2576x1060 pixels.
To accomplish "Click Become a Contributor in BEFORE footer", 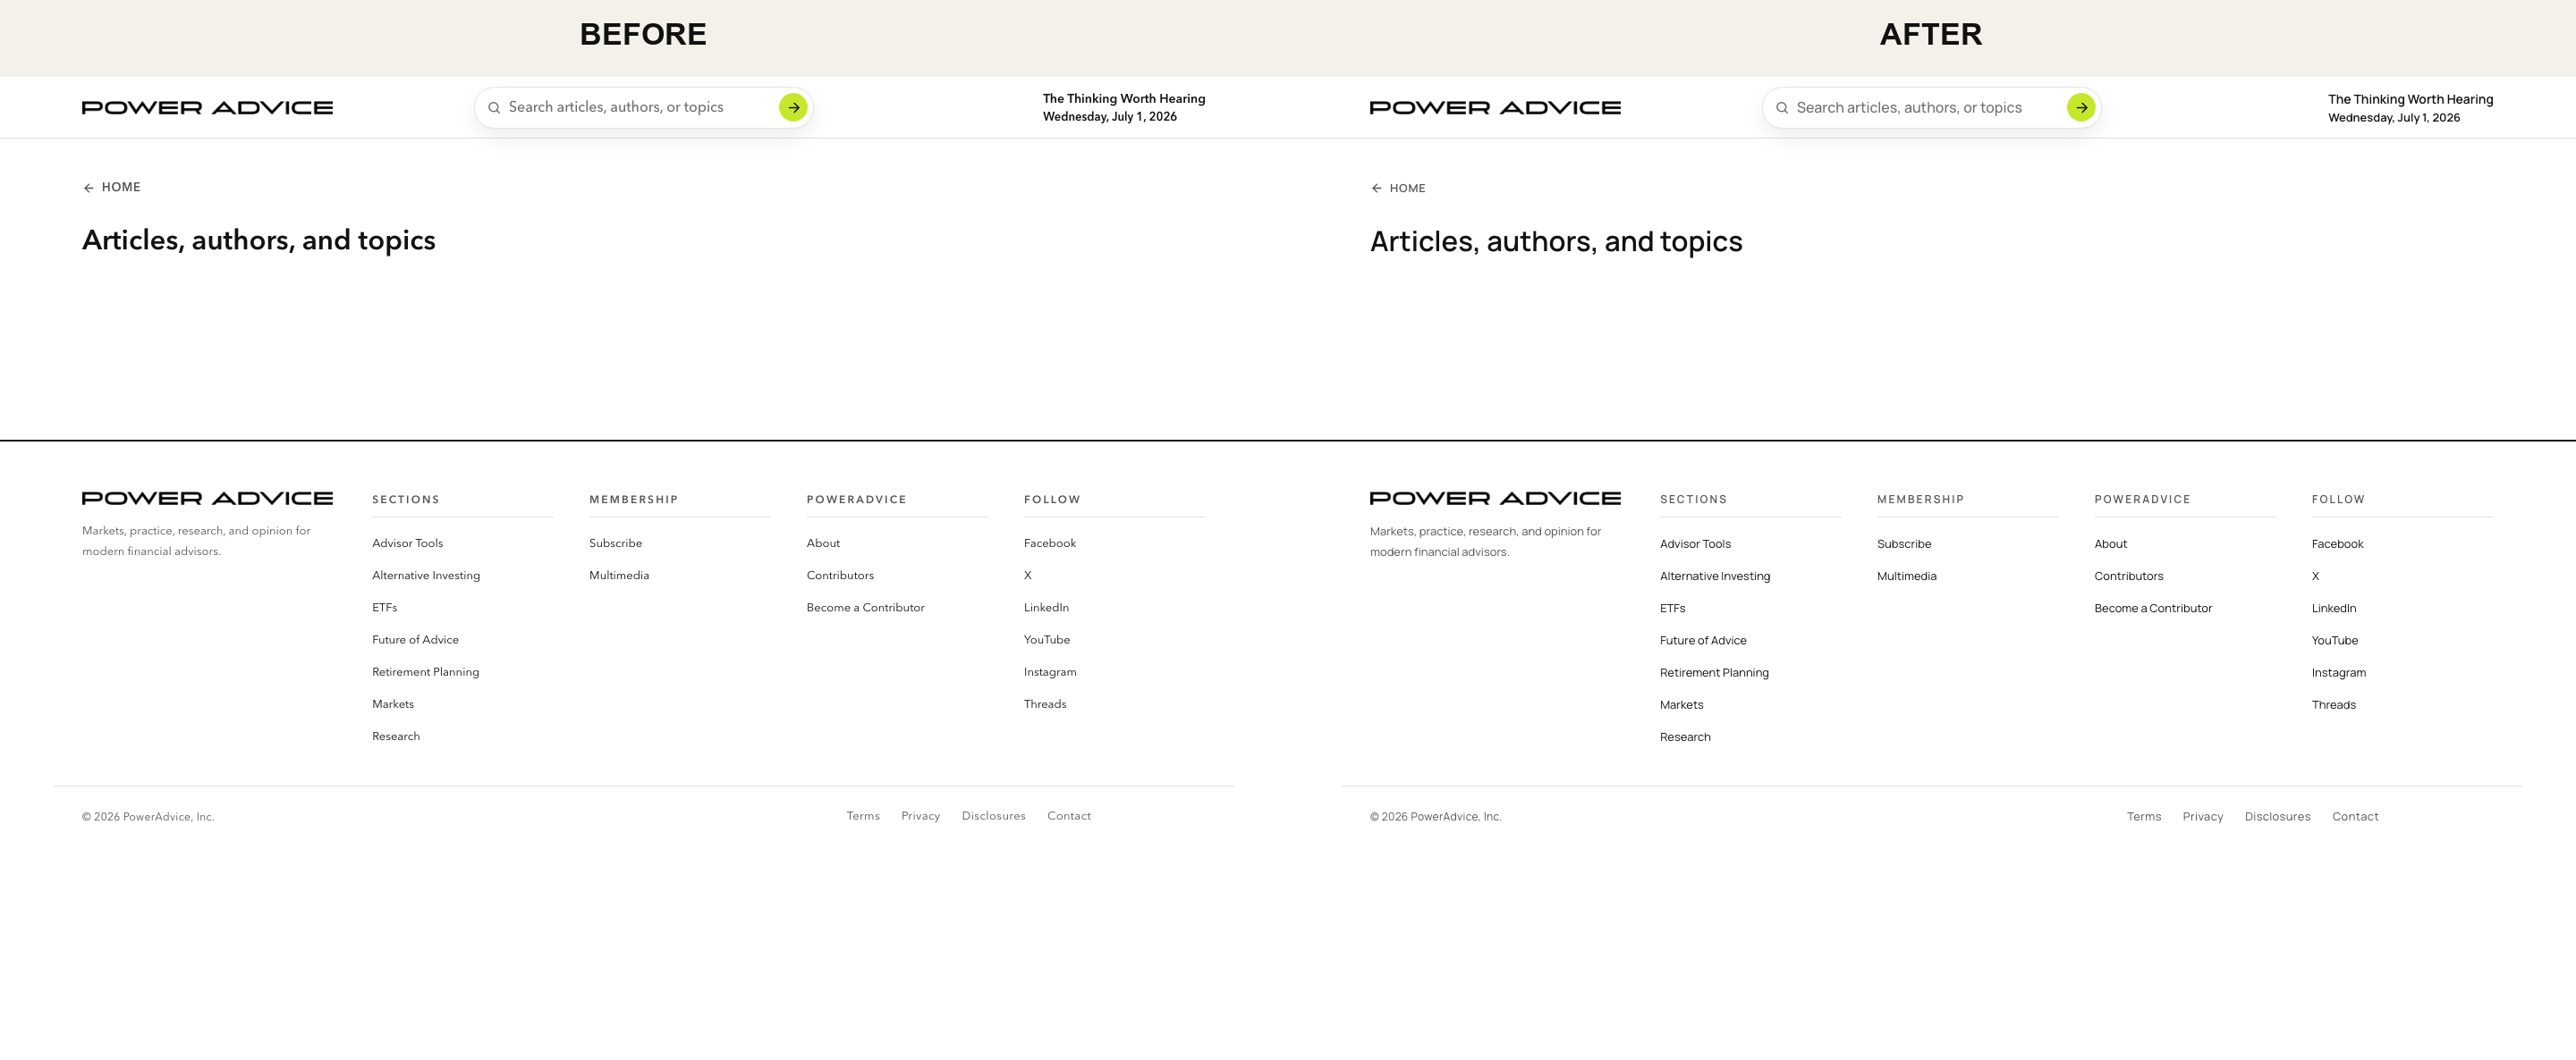I will click(x=865, y=607).
